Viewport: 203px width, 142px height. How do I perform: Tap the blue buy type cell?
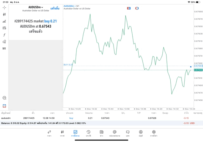71,118
